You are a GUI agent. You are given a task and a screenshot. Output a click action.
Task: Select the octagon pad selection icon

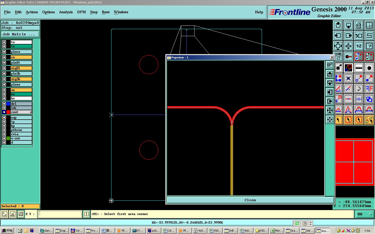click(x=369, y=68)
